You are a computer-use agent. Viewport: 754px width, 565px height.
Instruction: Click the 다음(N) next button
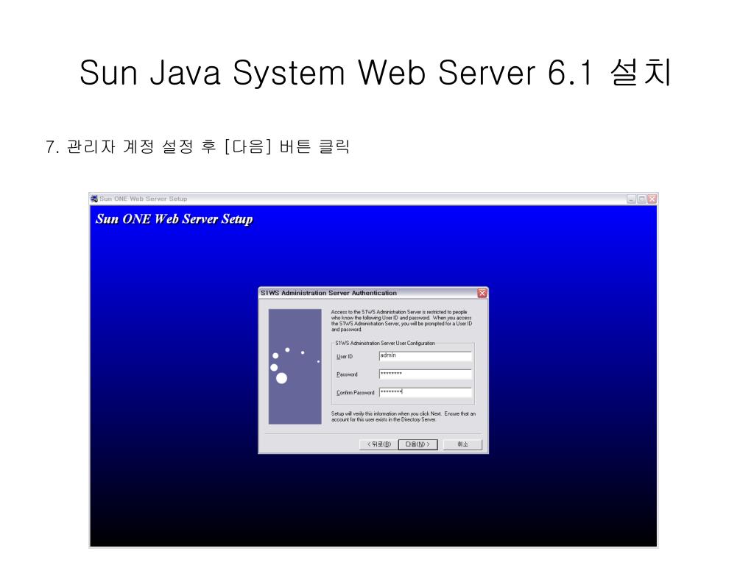point(418,444)
